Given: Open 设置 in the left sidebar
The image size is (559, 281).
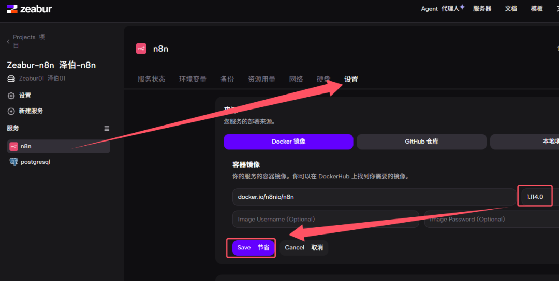Looking at the screenshot, I should point(25,96).
